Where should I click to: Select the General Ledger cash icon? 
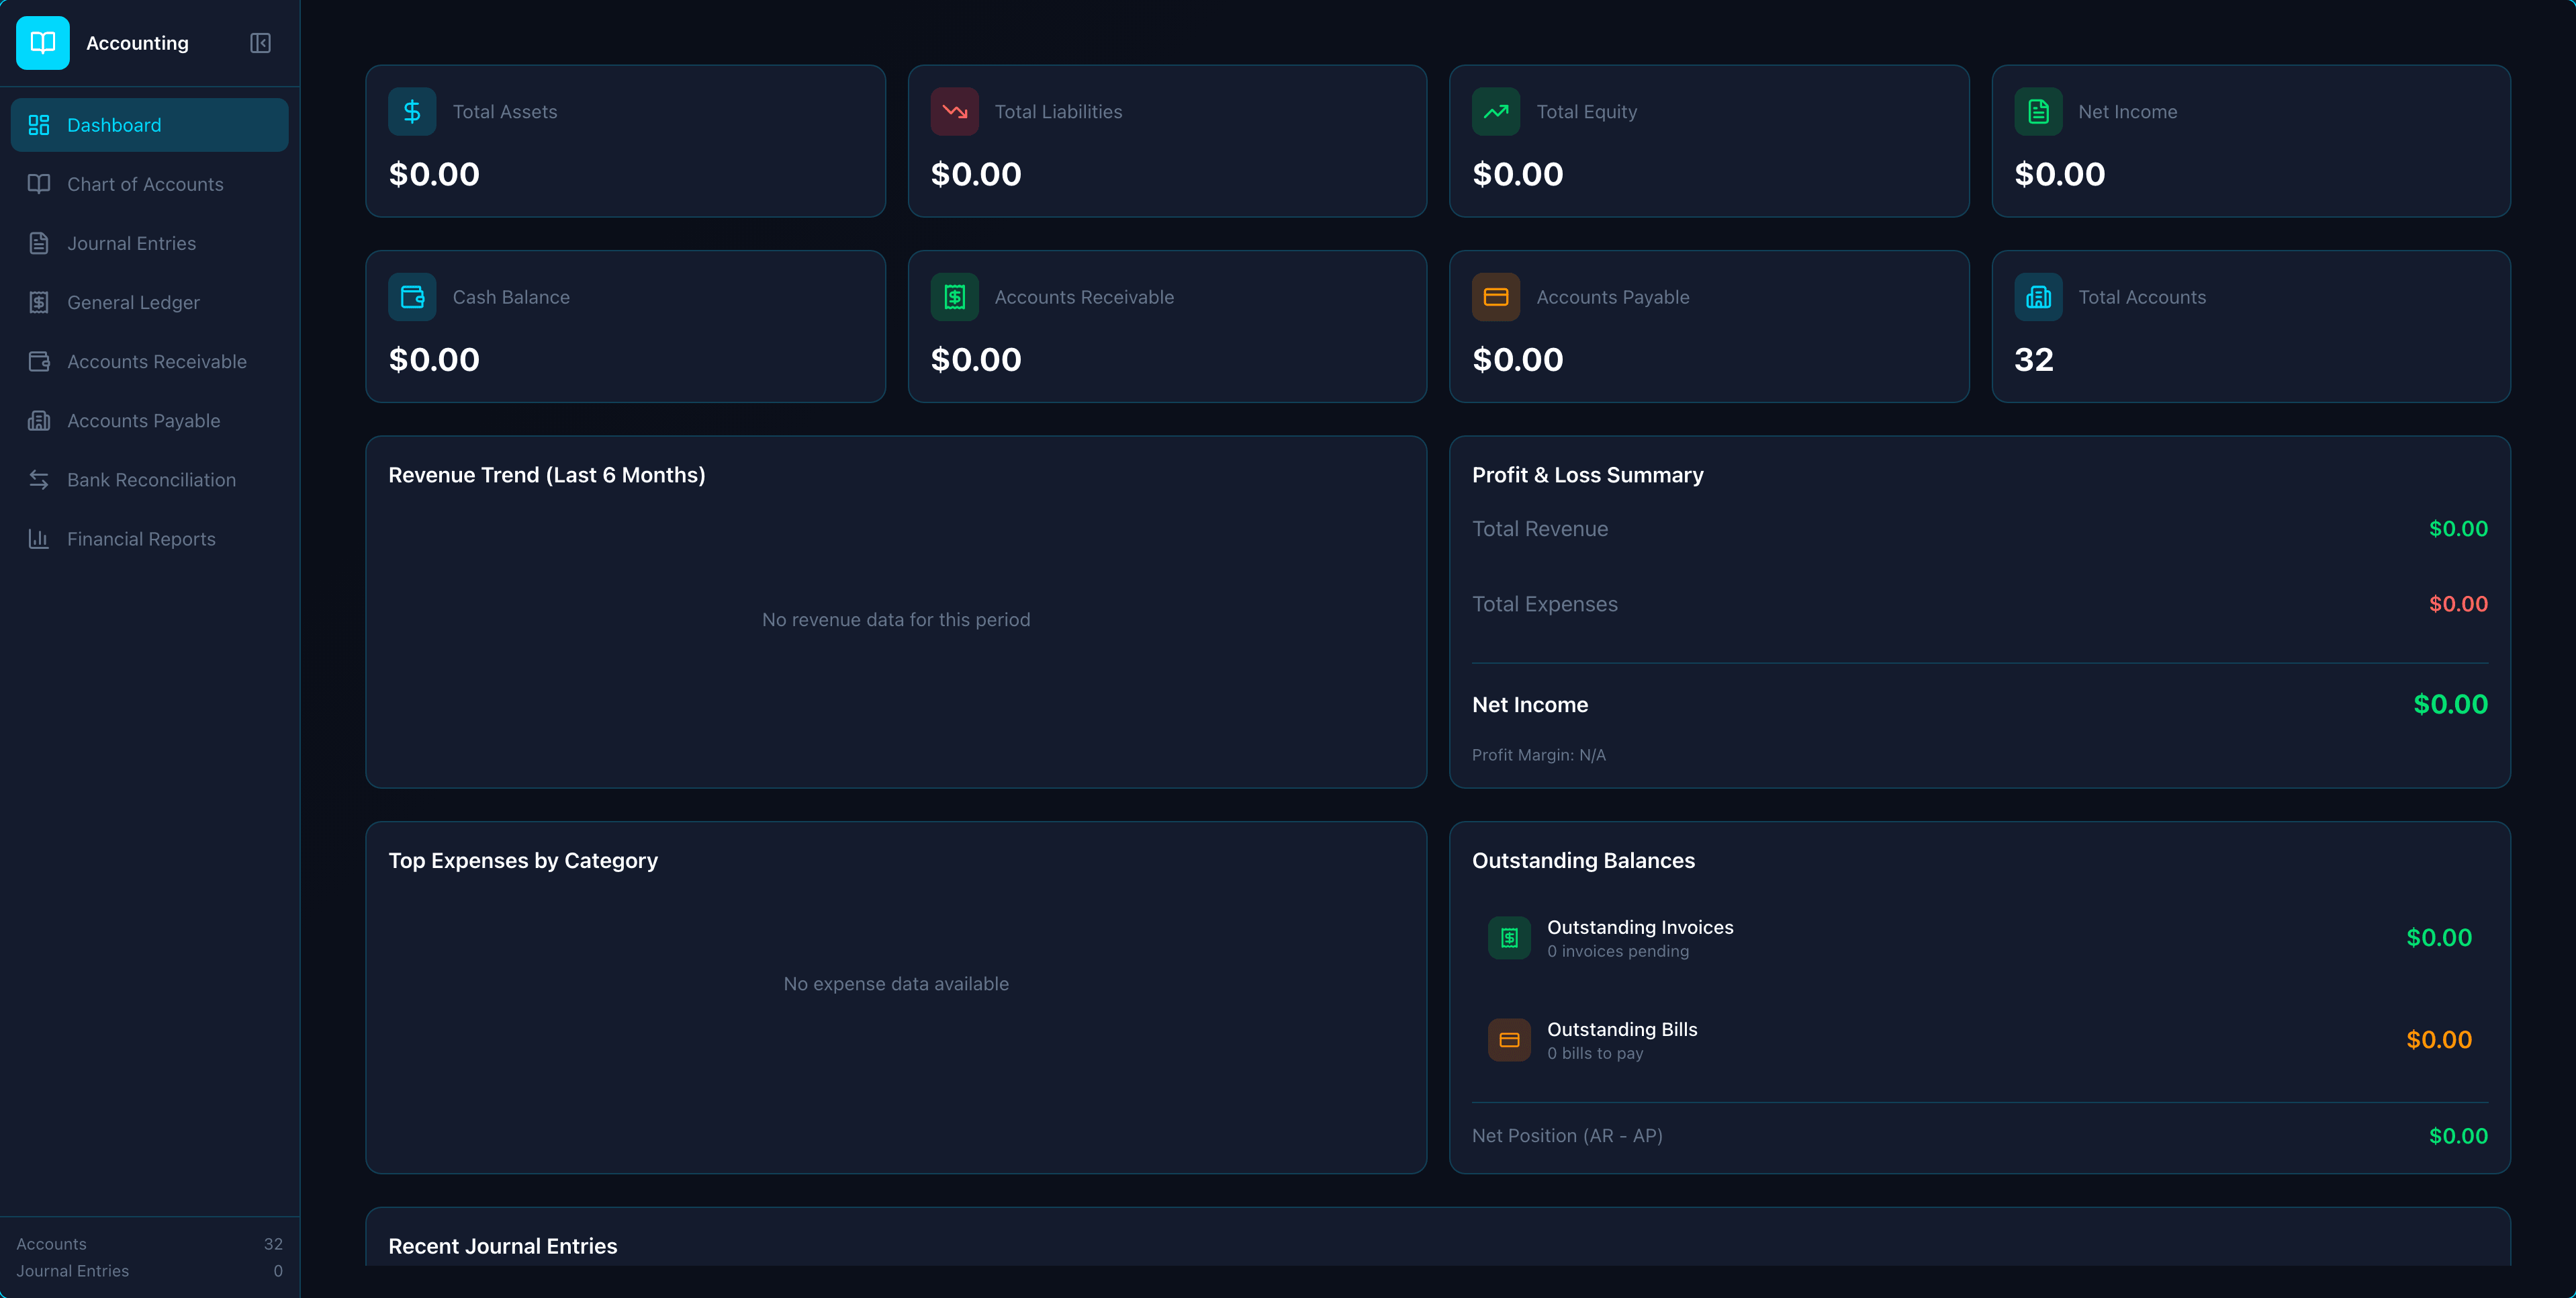click(x=39, y=301)
